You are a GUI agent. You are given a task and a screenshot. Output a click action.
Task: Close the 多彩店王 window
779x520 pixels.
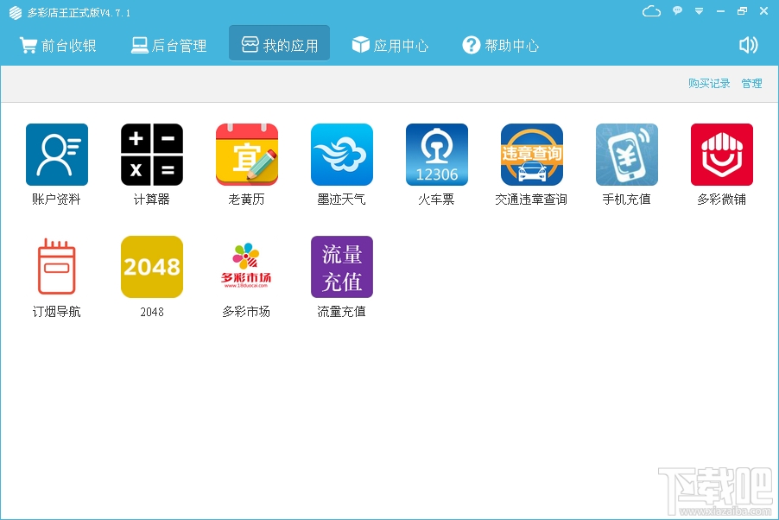764,10
